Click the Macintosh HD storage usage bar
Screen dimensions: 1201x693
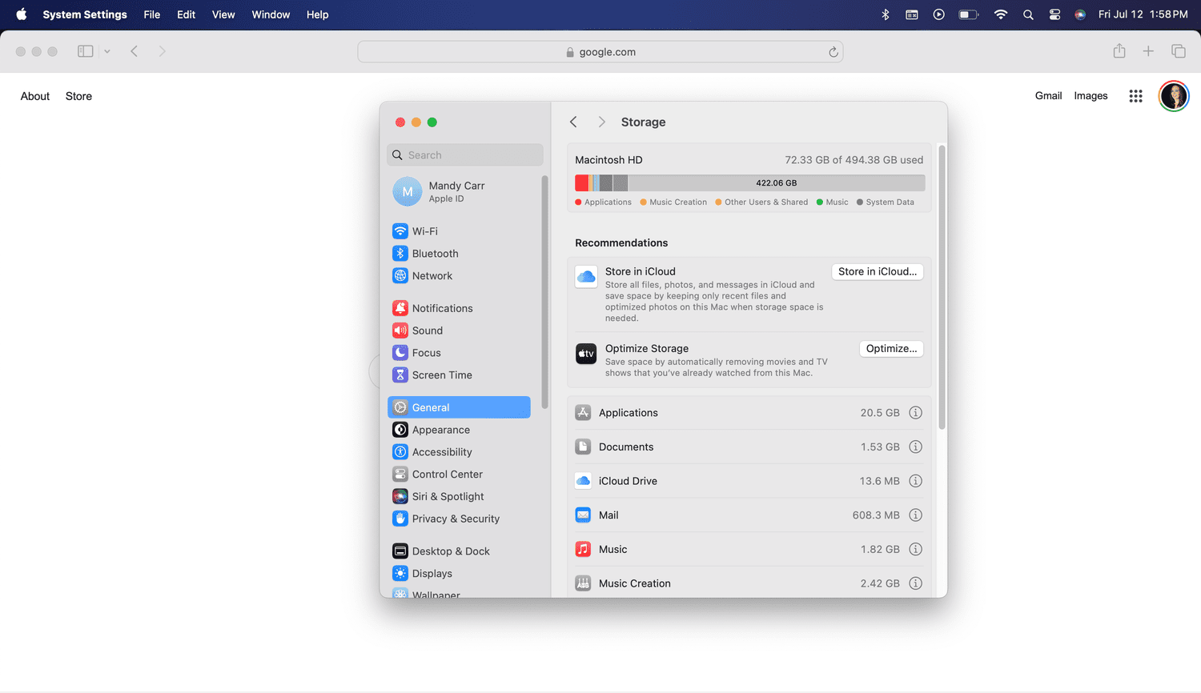(x=749, y=183)
